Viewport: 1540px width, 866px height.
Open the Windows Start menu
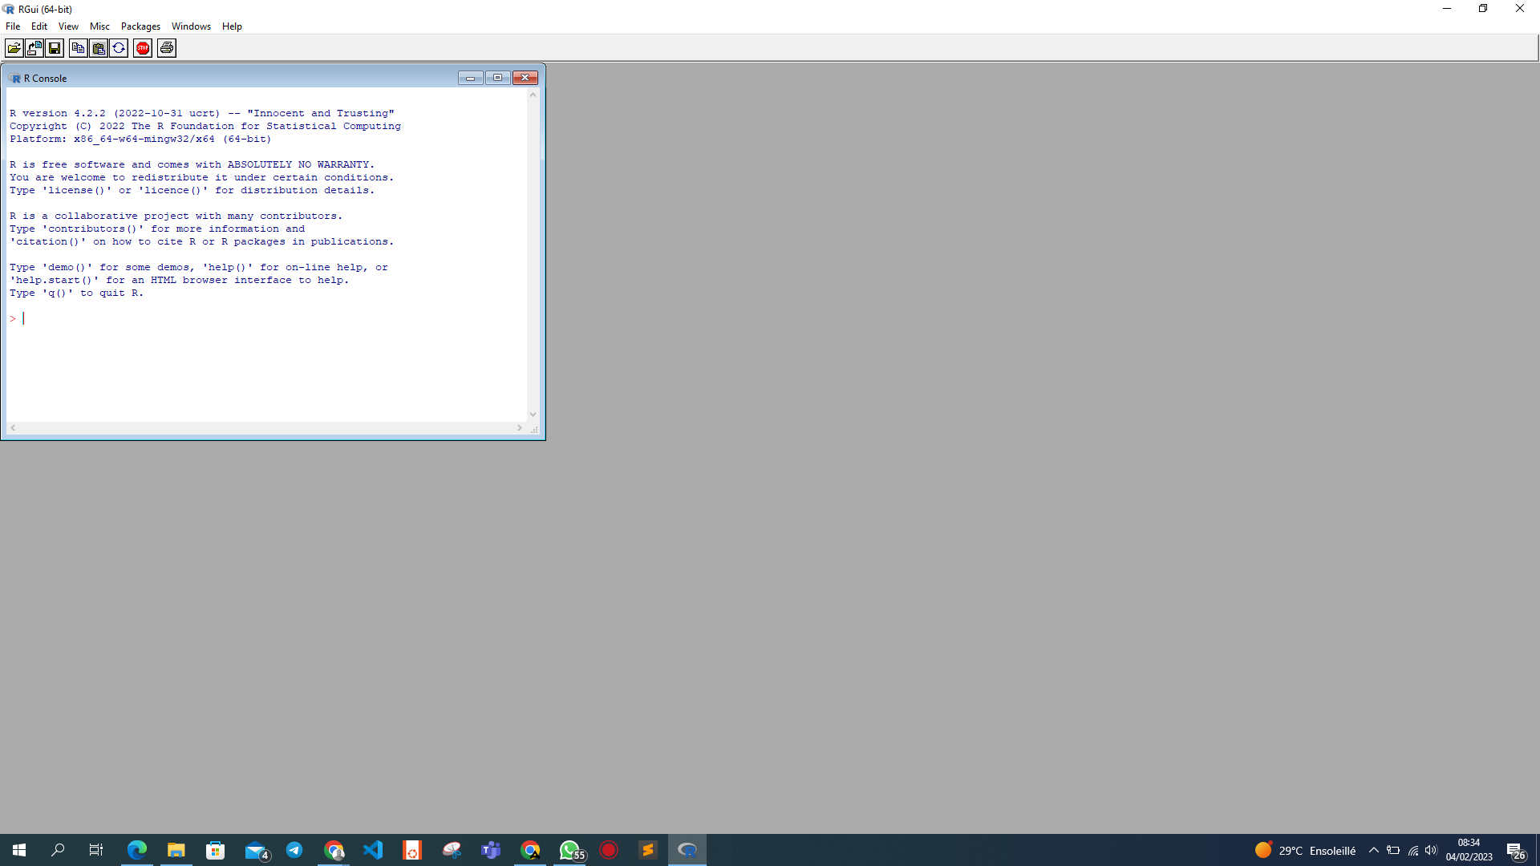19,850
